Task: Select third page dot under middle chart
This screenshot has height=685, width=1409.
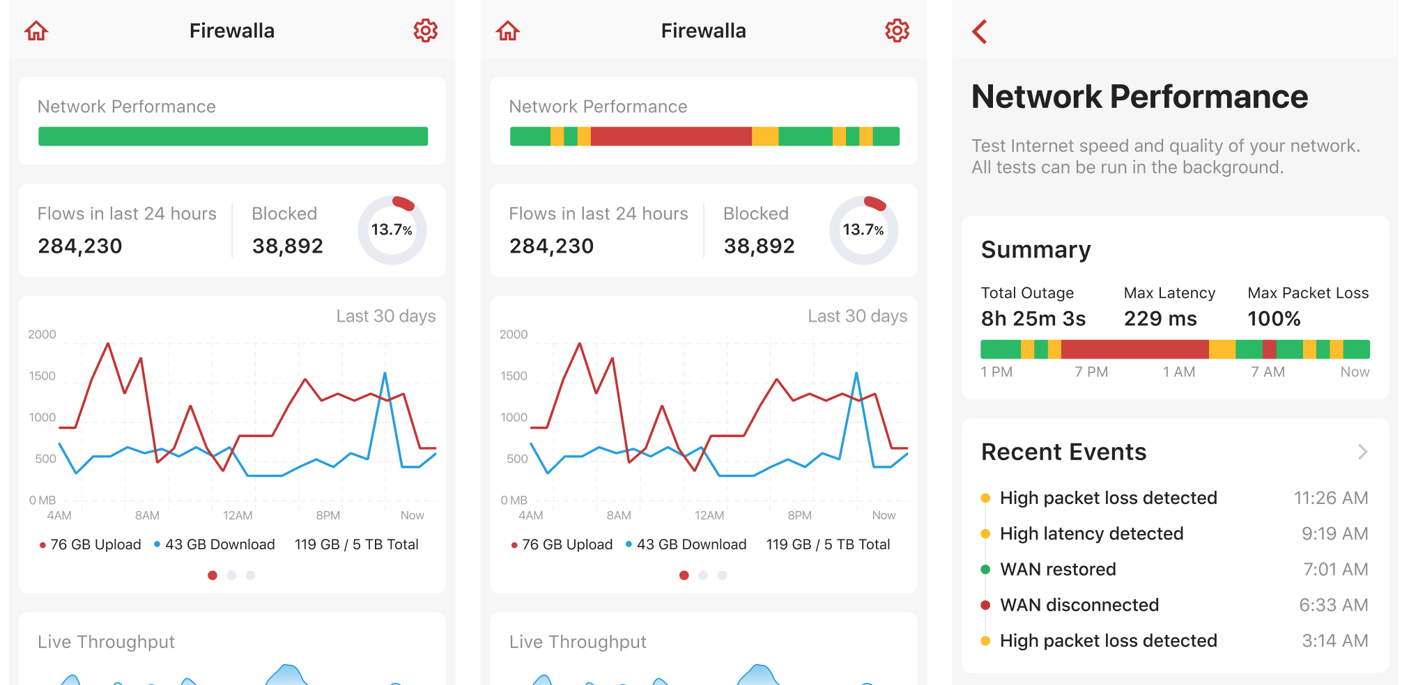Action: (723, 575)
